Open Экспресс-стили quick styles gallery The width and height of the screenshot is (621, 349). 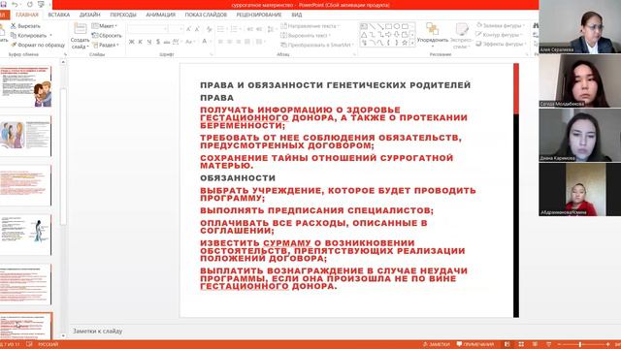click(x=462, y=36)
